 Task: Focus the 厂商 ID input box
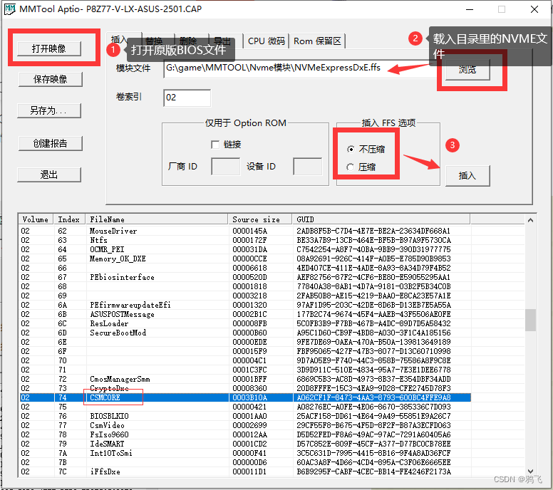(225, 167)
